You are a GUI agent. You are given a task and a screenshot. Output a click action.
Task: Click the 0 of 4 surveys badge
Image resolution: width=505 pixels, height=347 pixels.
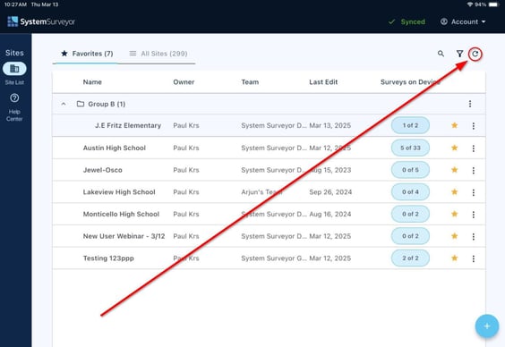pyautogui.click(x=410, y=192)
